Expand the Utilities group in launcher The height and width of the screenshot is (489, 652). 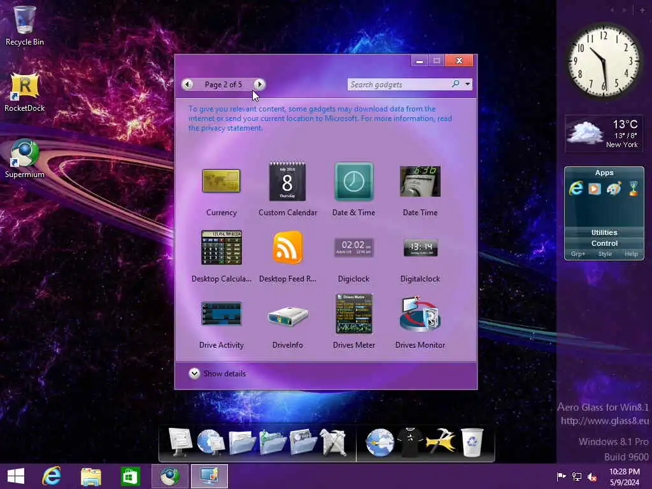coord(604,232)
